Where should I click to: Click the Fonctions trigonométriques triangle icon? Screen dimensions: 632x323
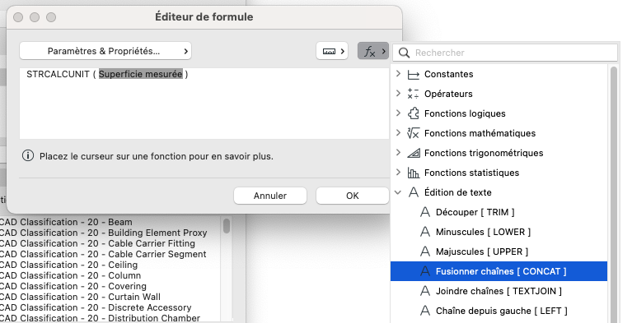pyautogui.click(x=413, y=153)
